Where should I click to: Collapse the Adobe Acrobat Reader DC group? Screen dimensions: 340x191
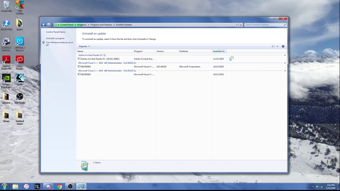tap(285, 55)
